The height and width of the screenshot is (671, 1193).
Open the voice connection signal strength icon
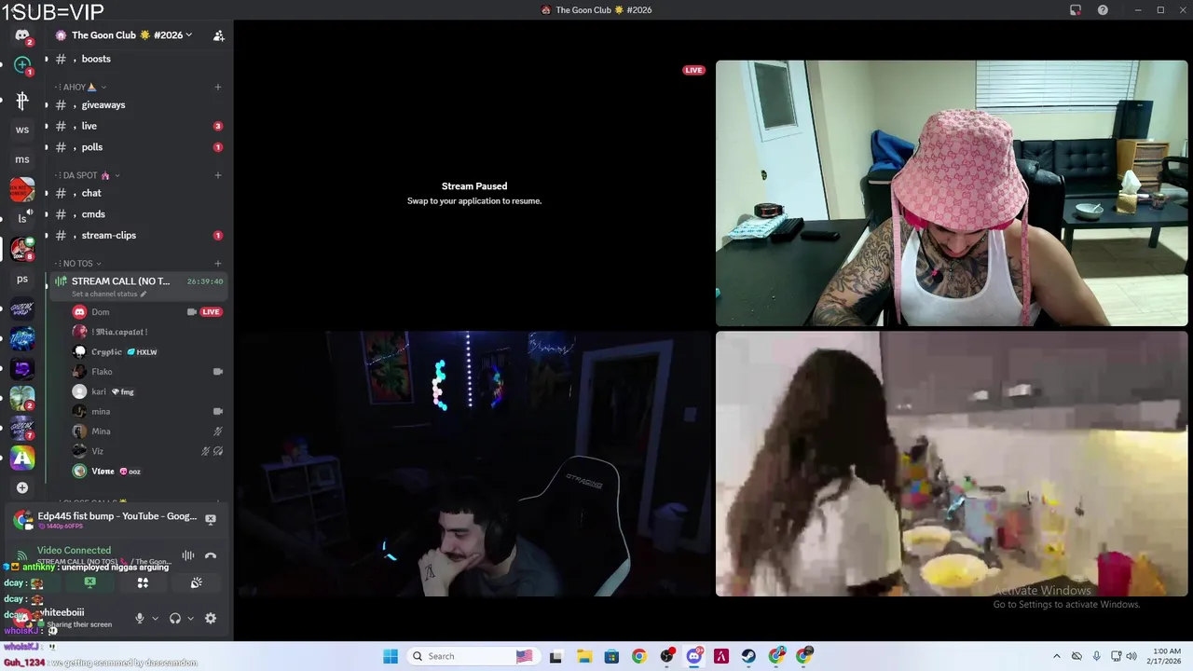click(x=21, y=555)
